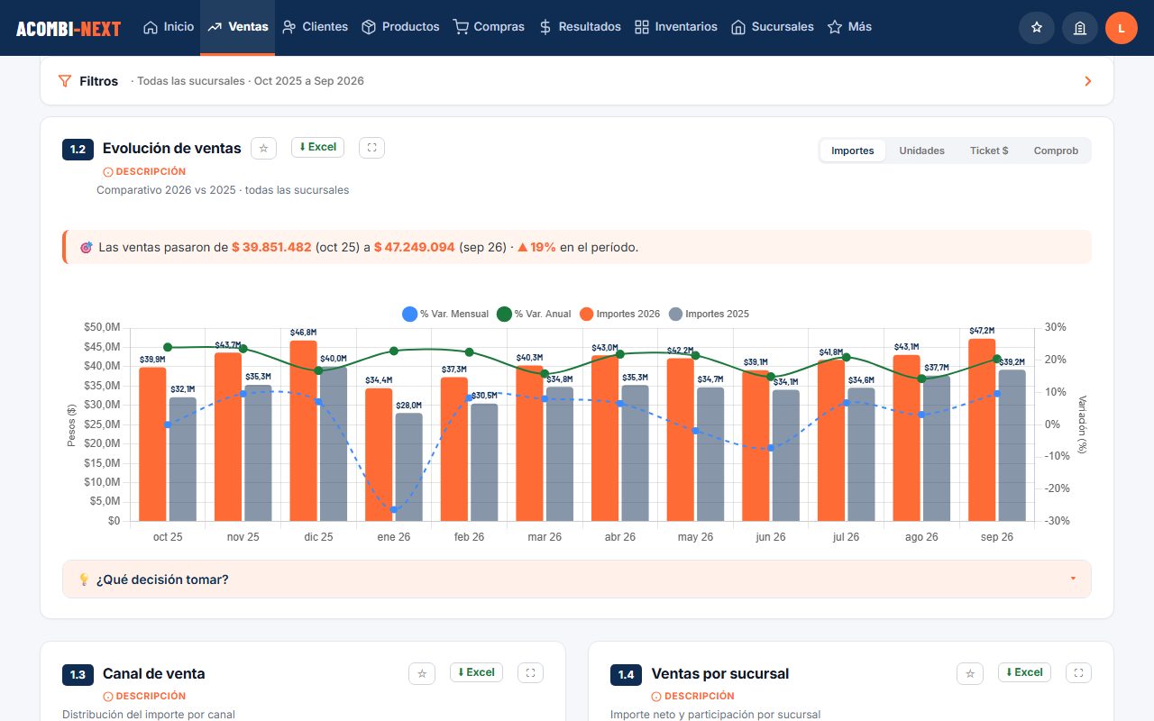Screen dimensions: 1154x721
Task: Show description for Canal de venta
Action: click(x=144, y=696)
